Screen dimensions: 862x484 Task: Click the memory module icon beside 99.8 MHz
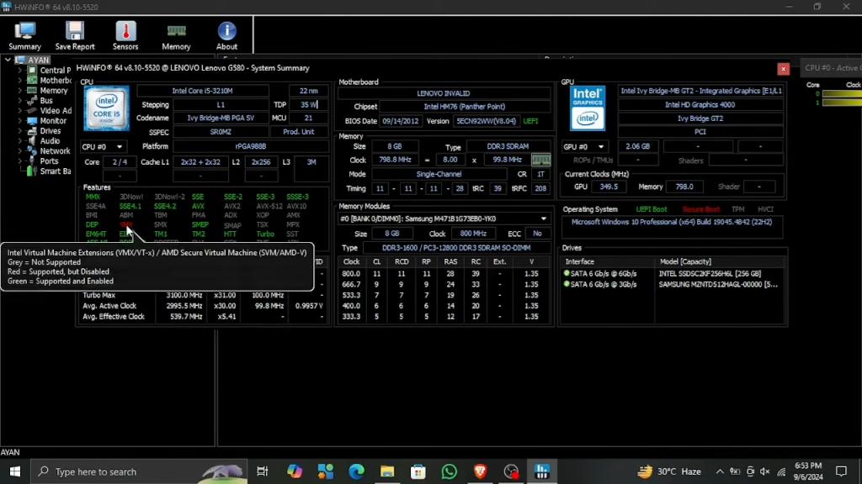tap(541, 160)
